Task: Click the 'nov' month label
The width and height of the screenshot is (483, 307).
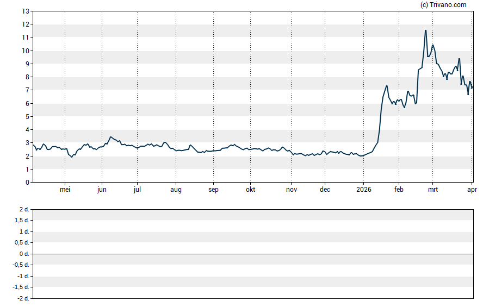Action: (x=292, y=190)
